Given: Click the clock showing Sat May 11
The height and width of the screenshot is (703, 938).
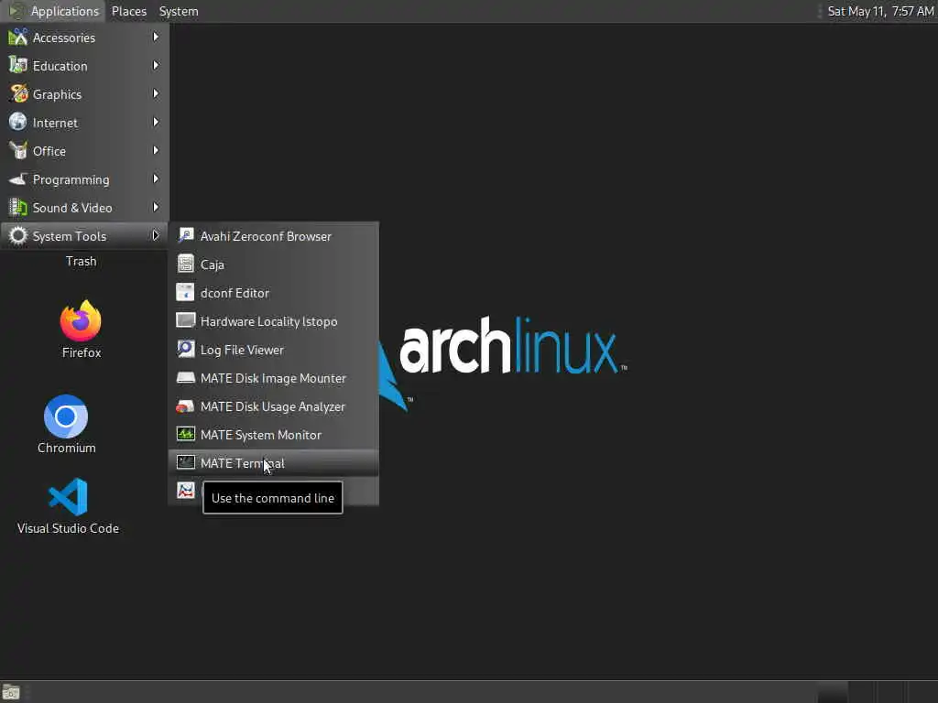Looking at the screenshot, I should (879, 11).
